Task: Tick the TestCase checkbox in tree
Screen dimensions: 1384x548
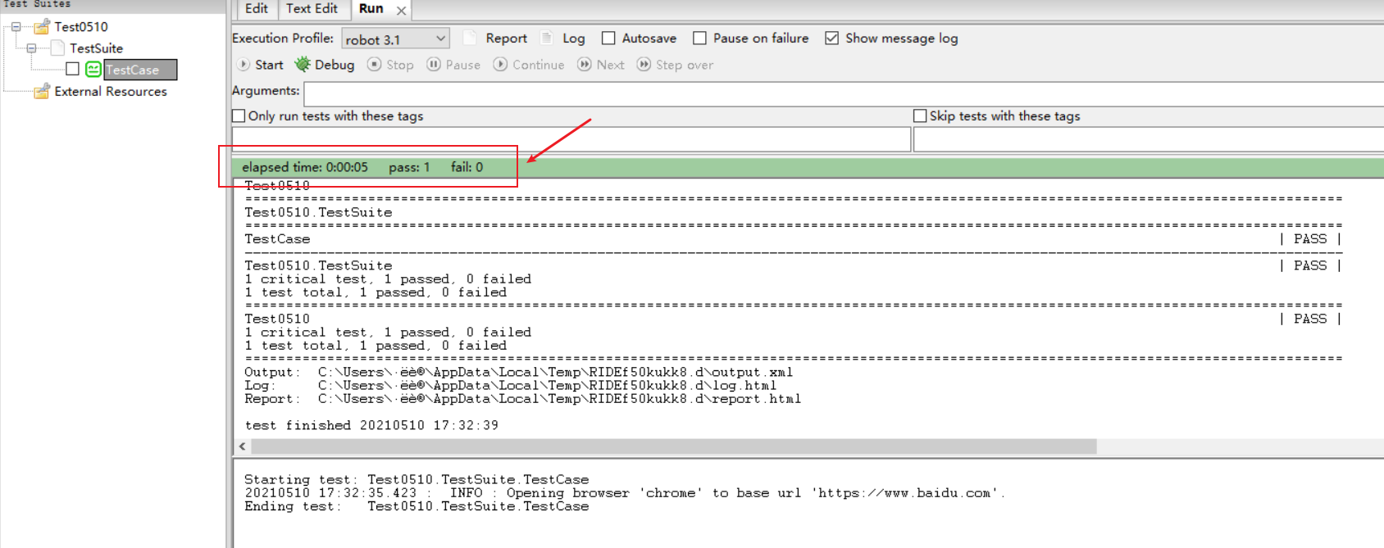Action: point(72,69)
